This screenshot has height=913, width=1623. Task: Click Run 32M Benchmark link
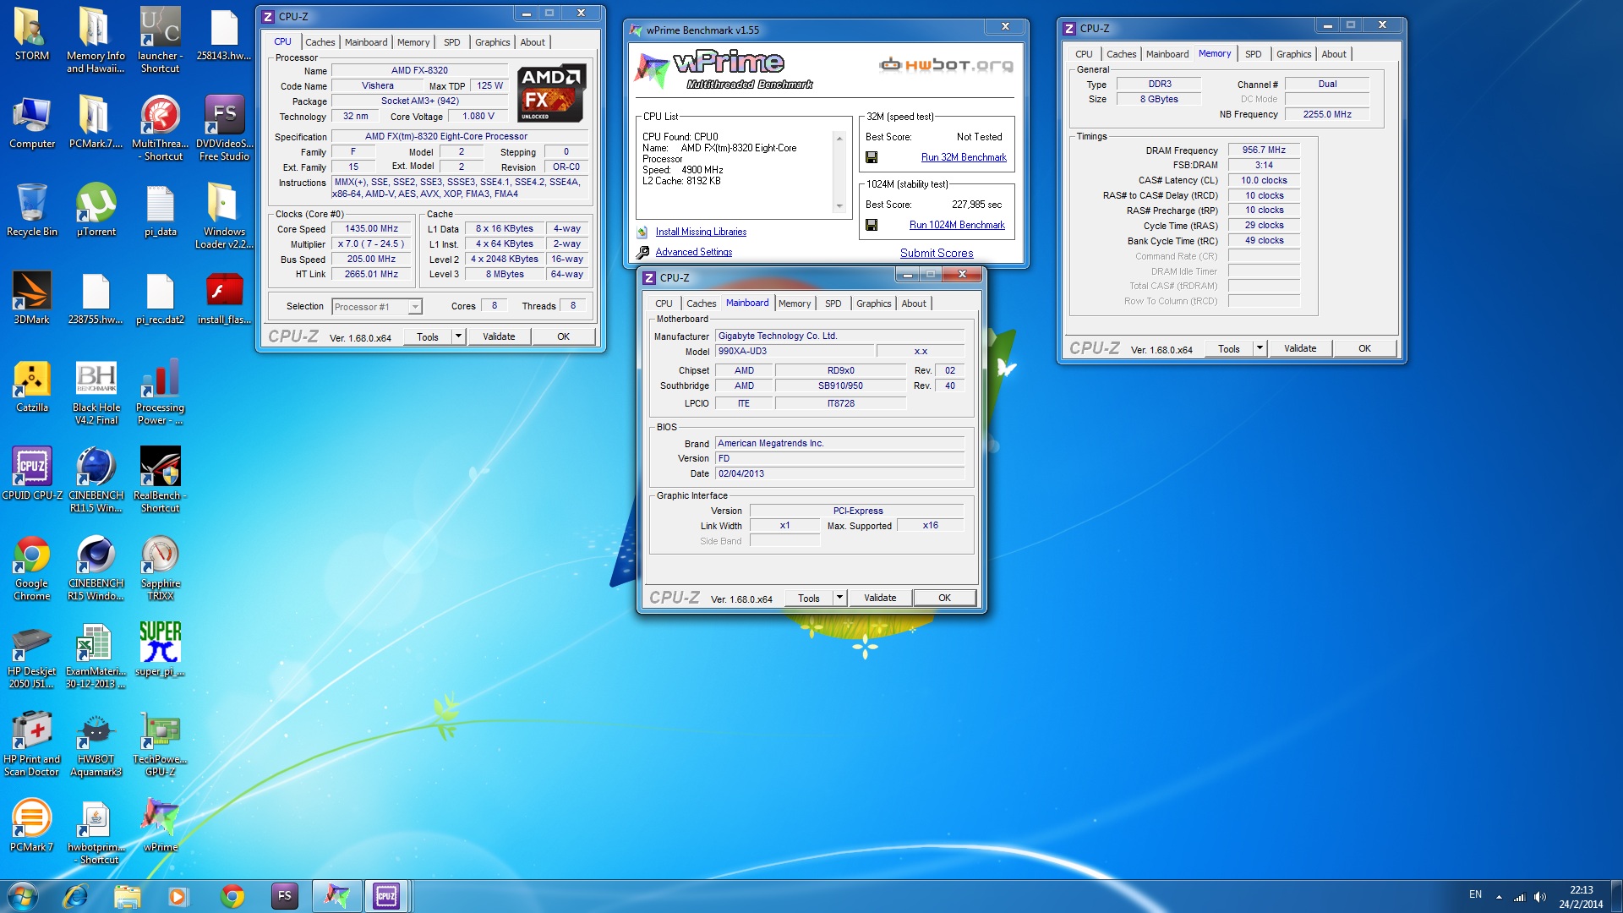click(x=964, y=157)
